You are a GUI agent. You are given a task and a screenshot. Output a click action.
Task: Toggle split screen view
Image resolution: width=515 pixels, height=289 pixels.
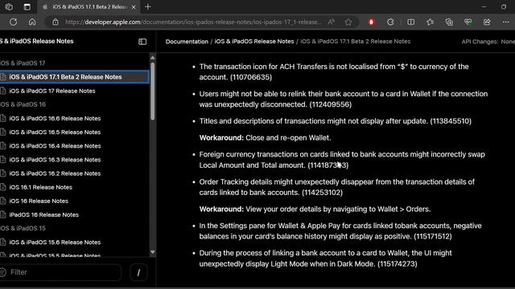tap(410, 22)
